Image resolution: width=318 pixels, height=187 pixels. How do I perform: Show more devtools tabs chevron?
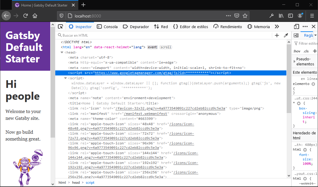[x=277, y=27]
